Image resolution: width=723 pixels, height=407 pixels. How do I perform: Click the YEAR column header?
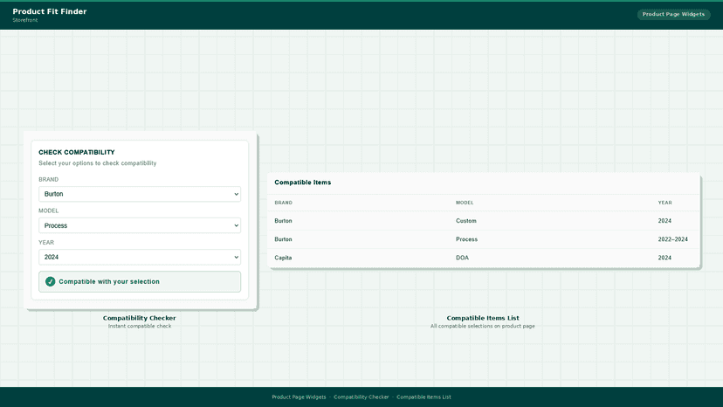click(x=664, y=203)
